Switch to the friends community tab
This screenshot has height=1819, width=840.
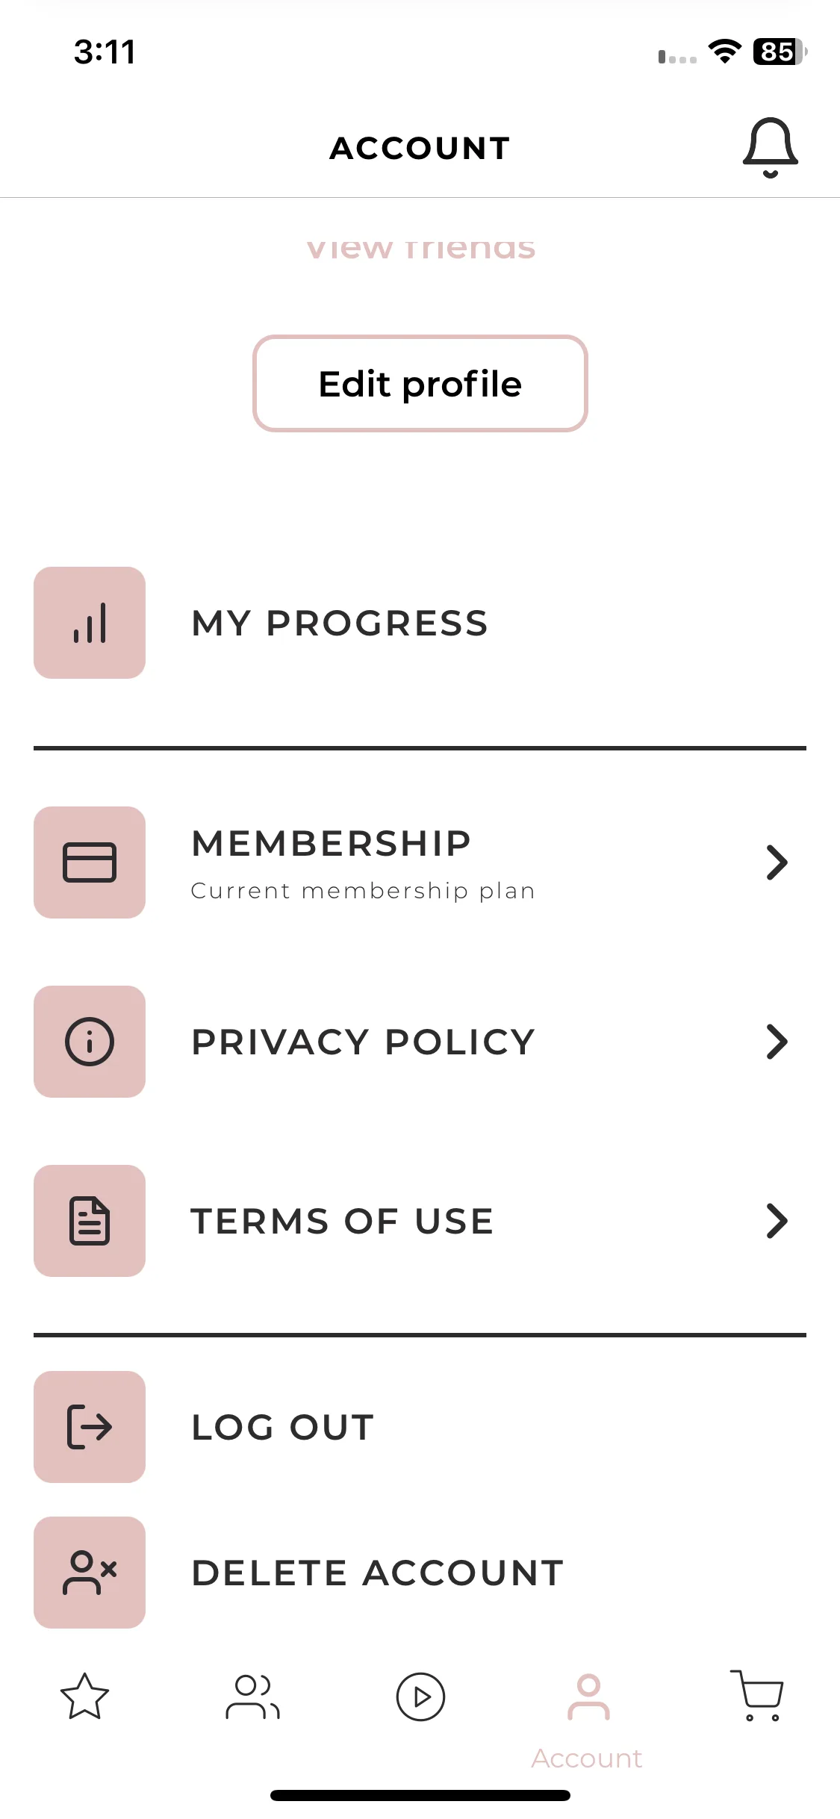[x=252, y=1697]
